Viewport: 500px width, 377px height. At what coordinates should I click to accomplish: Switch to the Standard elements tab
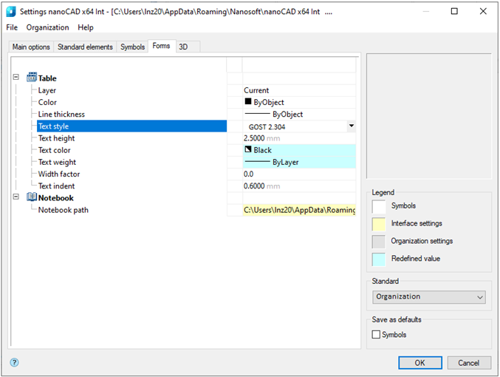click(x=85, y=47)
